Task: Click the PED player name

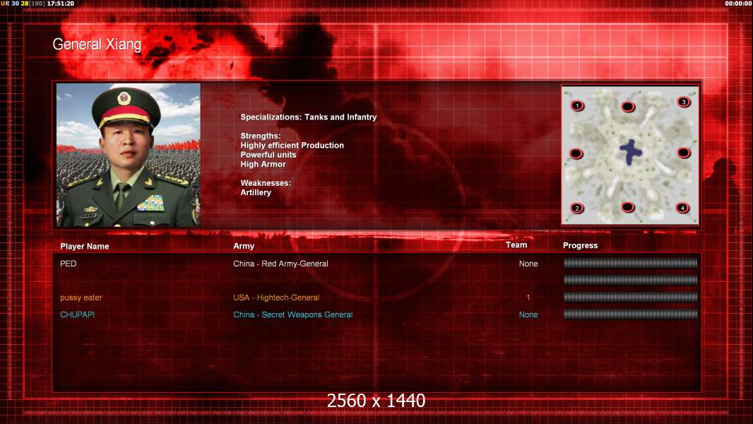Action: point(69,264)
